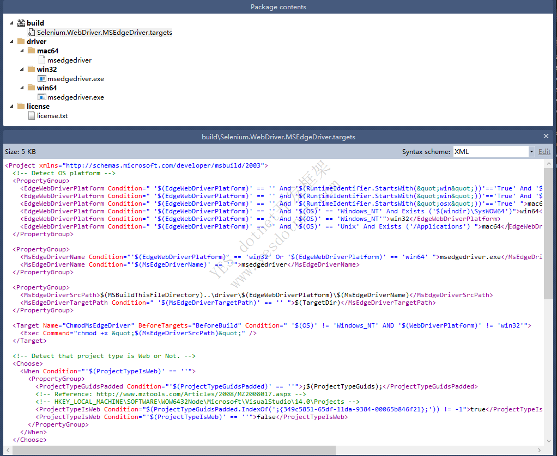
Task: Click the win64 folder icon
Action: [x=31, y=88]
